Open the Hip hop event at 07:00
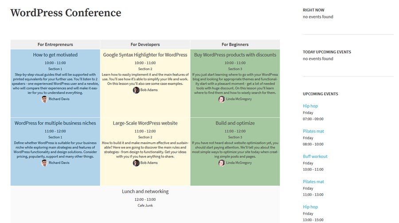Image resolution: width=399 pixels, height=223 pixels. pyautogui.click(x=310, y=106)
